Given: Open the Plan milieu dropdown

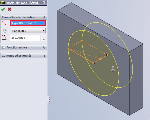Looking at the screenshot, I should 28,31.
